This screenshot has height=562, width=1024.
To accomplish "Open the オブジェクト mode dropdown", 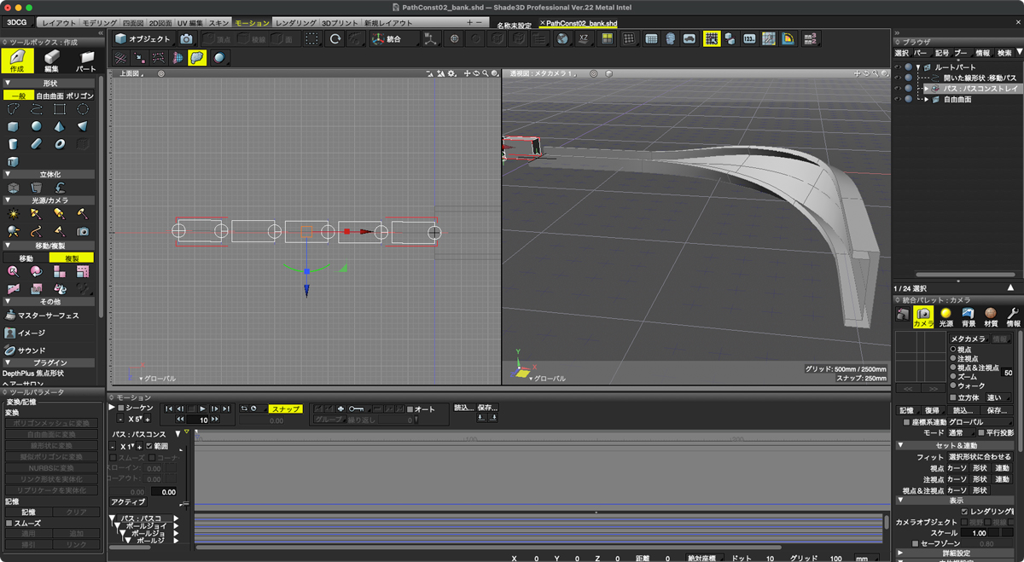I will [143, 39].
